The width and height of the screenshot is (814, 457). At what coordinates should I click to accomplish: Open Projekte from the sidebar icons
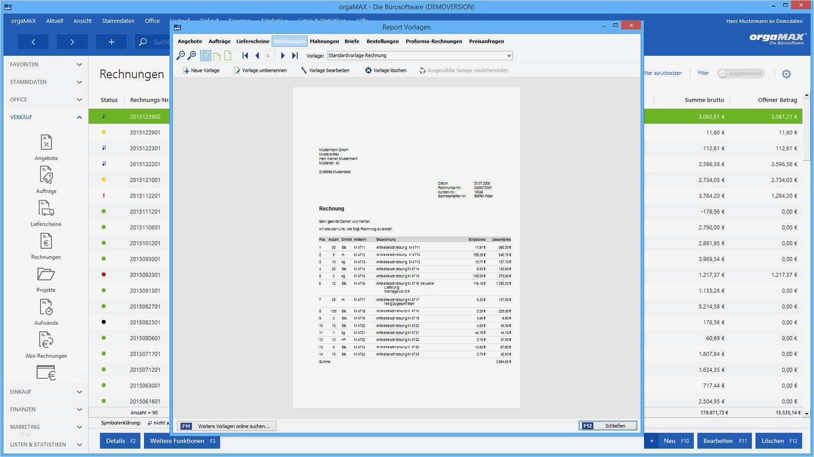point(46,279)
